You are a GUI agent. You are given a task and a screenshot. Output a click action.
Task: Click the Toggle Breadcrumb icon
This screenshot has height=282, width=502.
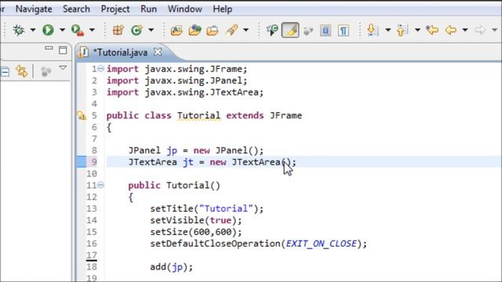(272, 30)
